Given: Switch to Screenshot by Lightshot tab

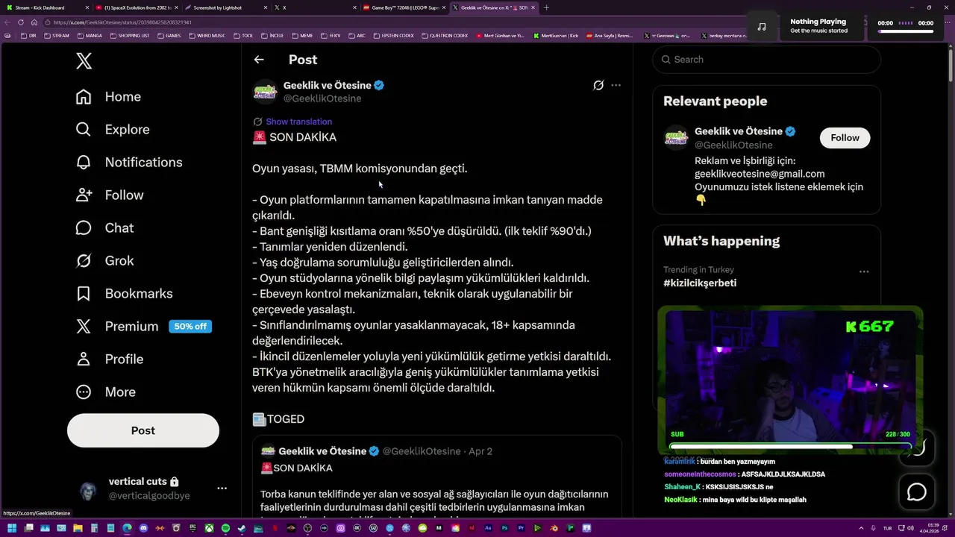Looking at the screenshot, I should [225, 7].
